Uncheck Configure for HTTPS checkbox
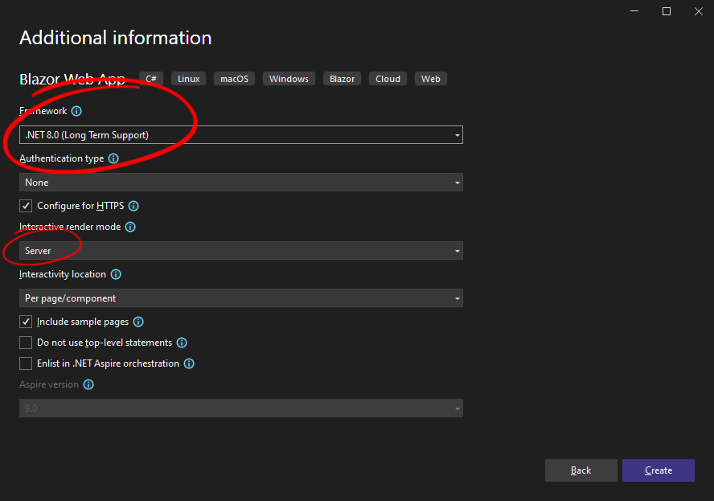 26,206
